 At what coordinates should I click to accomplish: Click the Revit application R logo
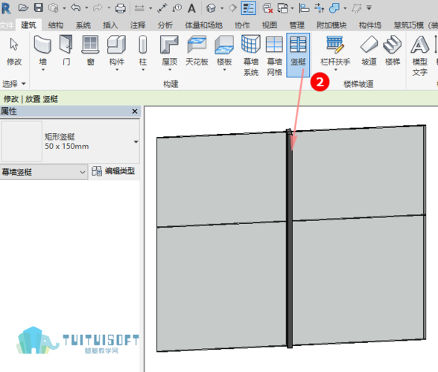(x=6, y=8)
